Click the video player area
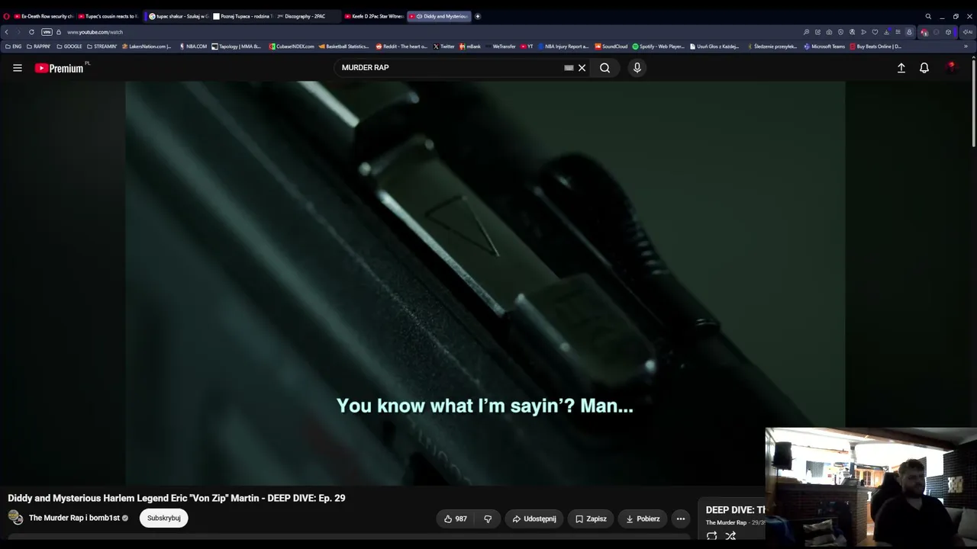Viewport: 977px width, 549px height. pyautogui.click(x=485, y=283)
